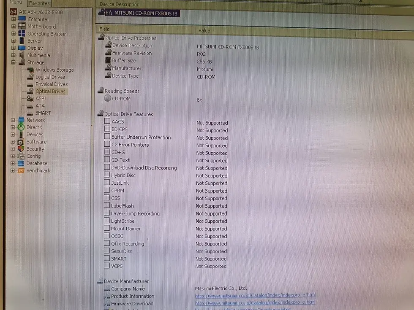
Task: Select Optical Drives in the Storage tree
Action: click(51, 91)
